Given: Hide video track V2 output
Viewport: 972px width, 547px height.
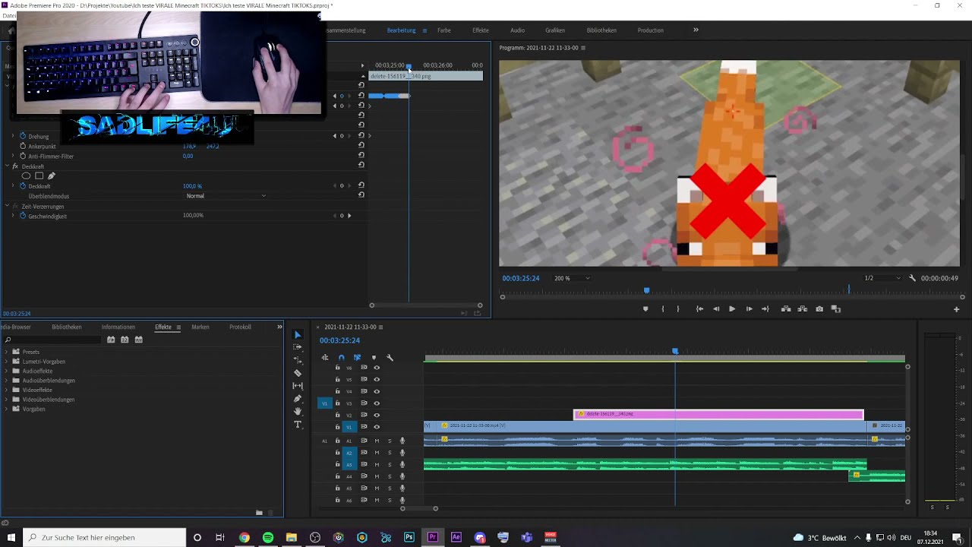Looking at the screenshot, I should pos(377,415).
